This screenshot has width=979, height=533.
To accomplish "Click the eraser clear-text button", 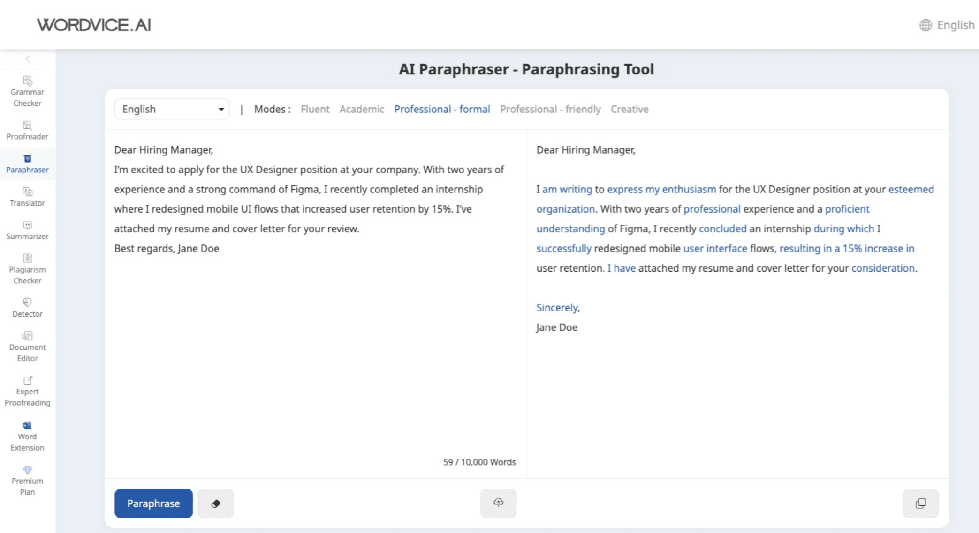I will click(216, 503).
